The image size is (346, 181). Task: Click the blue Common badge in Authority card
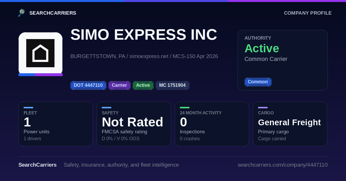pos(258,82)
